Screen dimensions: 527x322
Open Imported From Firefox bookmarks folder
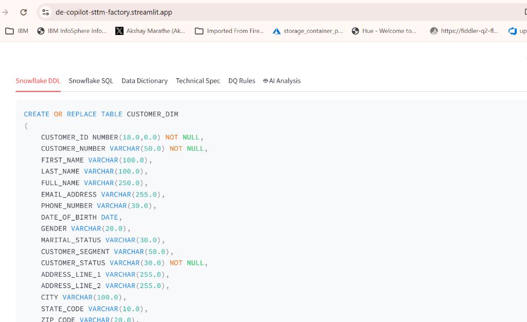point(230,31)
